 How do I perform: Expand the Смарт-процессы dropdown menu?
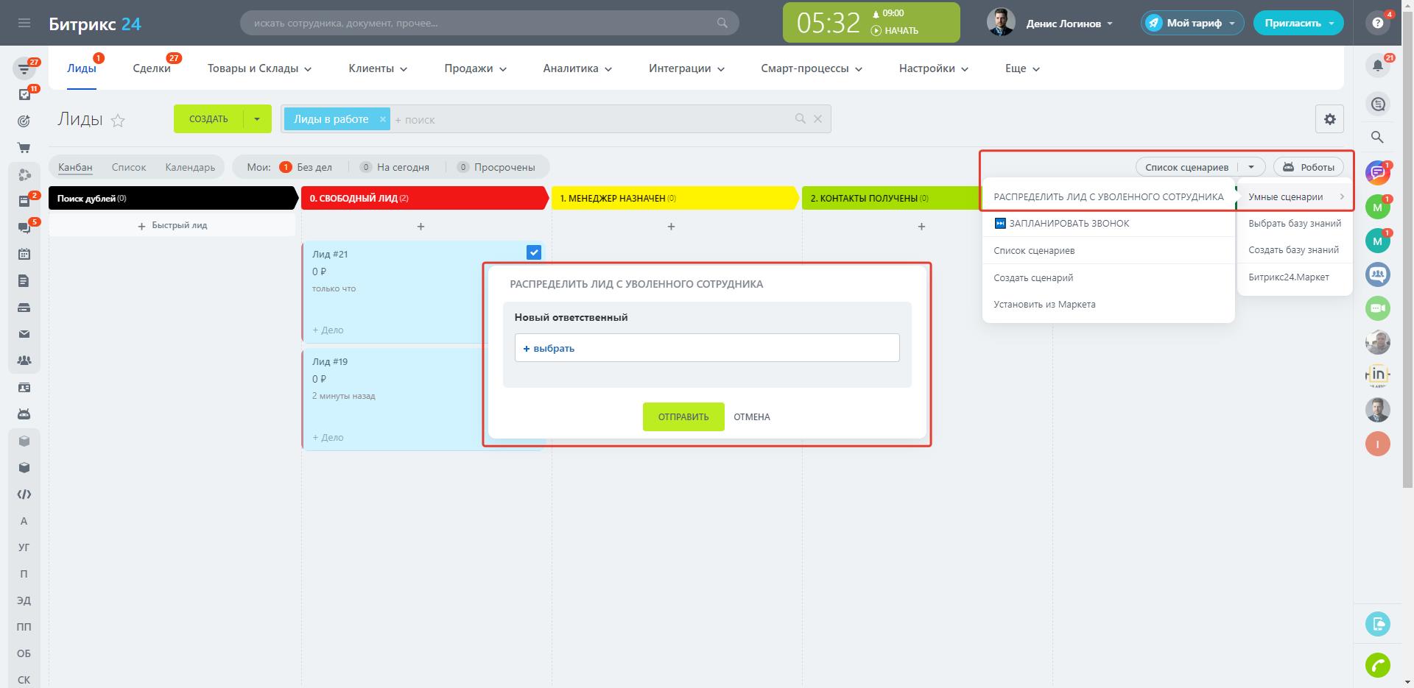[812, 68]
